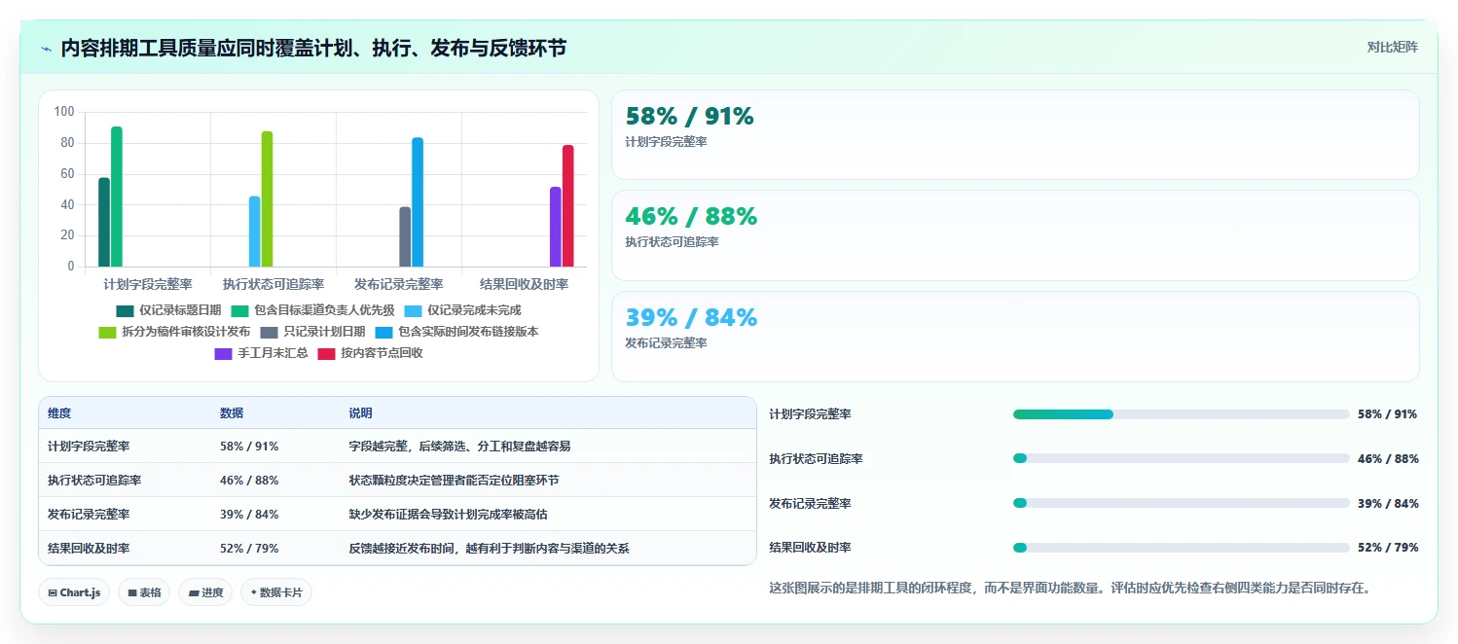This screenshot has height=644, width=1458.
Task: Toggle the 包含目标渠道负责人优先级 legend series
Action: 312,310
